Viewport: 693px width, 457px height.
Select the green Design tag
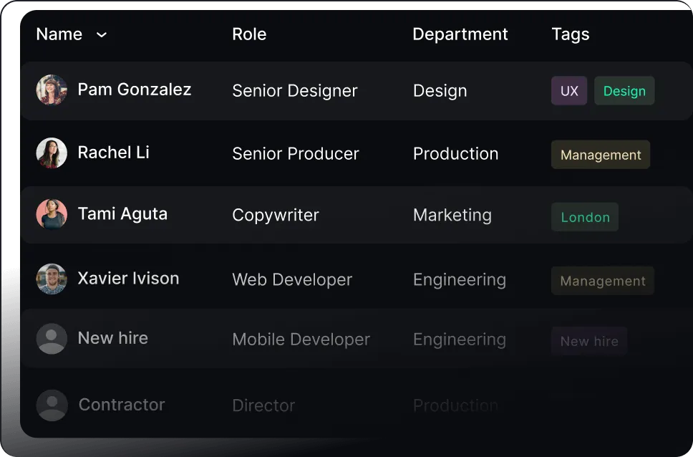tap(624, 91)
